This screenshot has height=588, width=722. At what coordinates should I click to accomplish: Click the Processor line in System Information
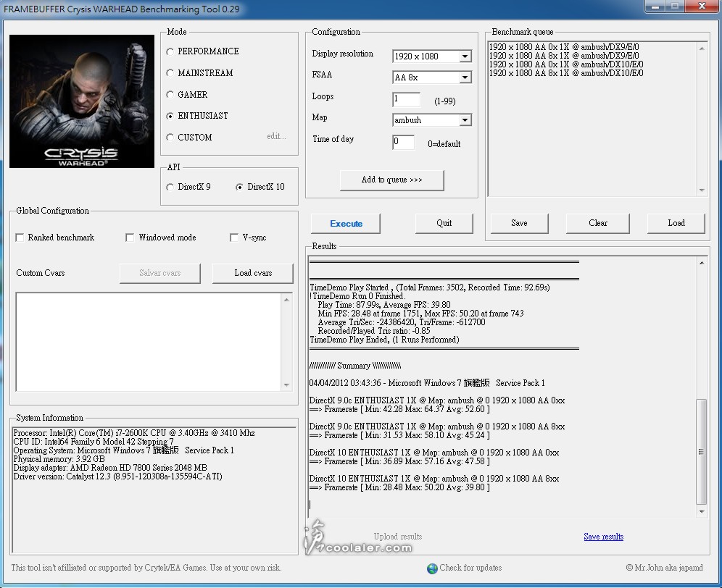tap(134, 433)
